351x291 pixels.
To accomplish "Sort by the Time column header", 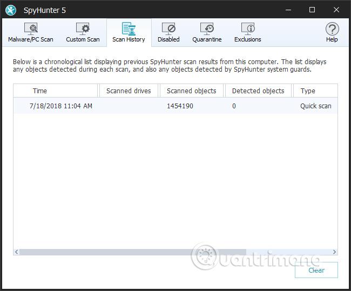I will [56, 91].
